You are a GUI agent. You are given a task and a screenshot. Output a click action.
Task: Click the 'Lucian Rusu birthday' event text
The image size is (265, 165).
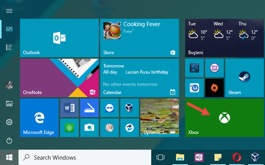click(147, 72)
